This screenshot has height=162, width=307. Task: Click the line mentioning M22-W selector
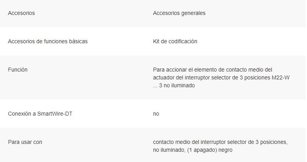pos(221,78)
